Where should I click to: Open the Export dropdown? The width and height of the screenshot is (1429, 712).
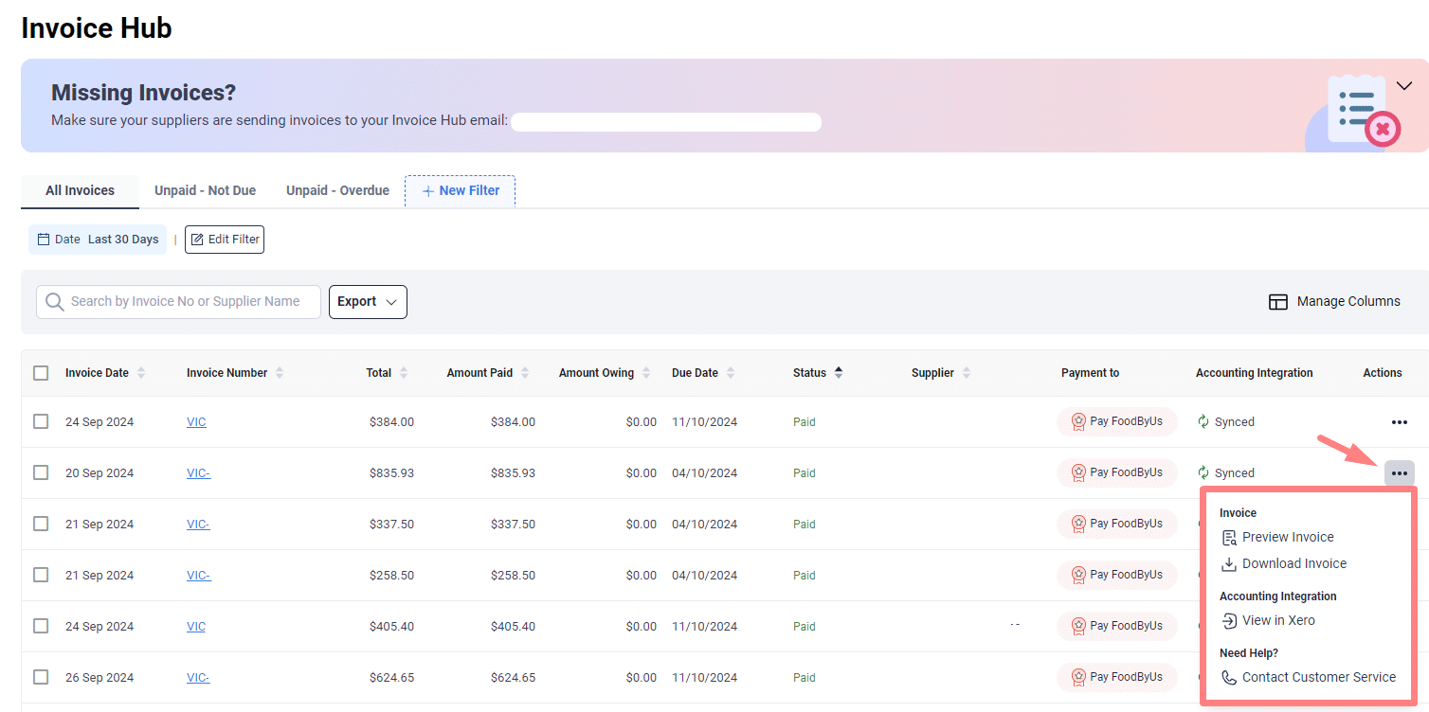(x=368, y=301)
